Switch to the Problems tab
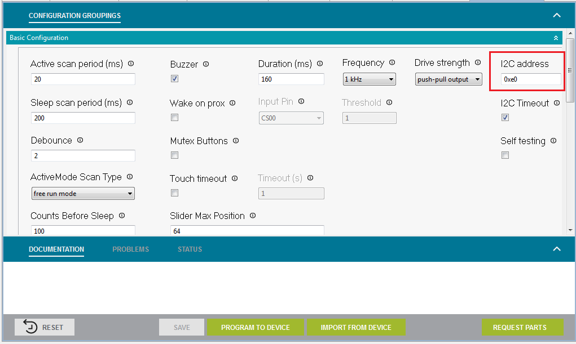This screenshot has width=576, height=344. 130,249
